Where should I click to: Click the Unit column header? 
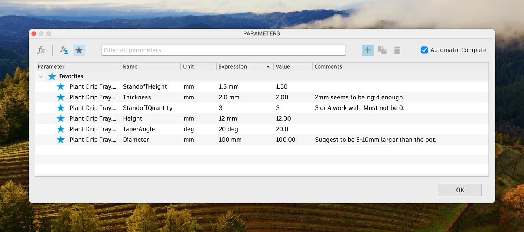click(198, 67)
